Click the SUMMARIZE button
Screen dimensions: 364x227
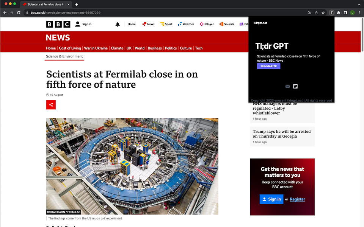268,66
